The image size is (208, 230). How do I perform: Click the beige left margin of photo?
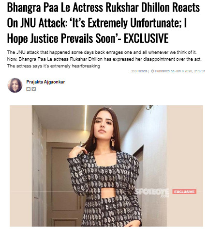(x=21, y=166)
